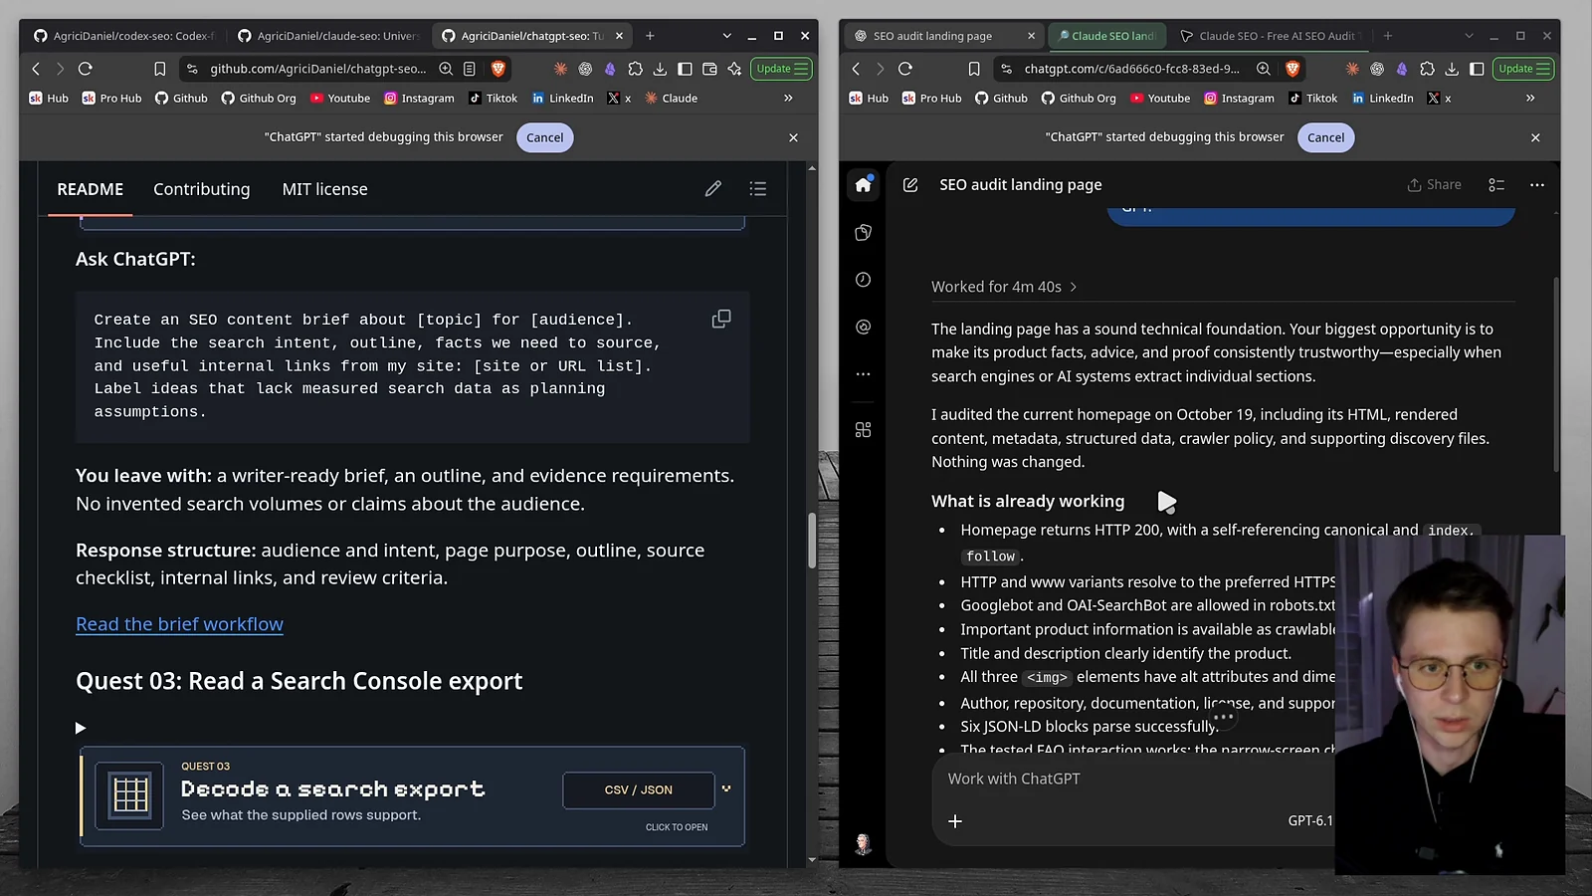1592x896 pixels.
Task: Cancel debugging in the left browser
Action: pyautogui.click(x=544, y=137)
